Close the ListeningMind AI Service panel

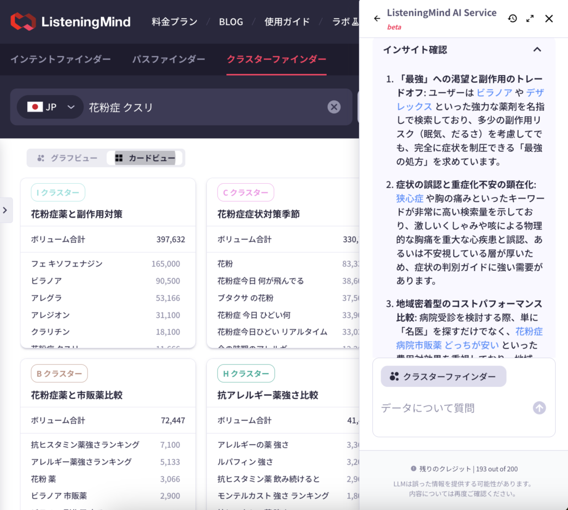(549, 18)
